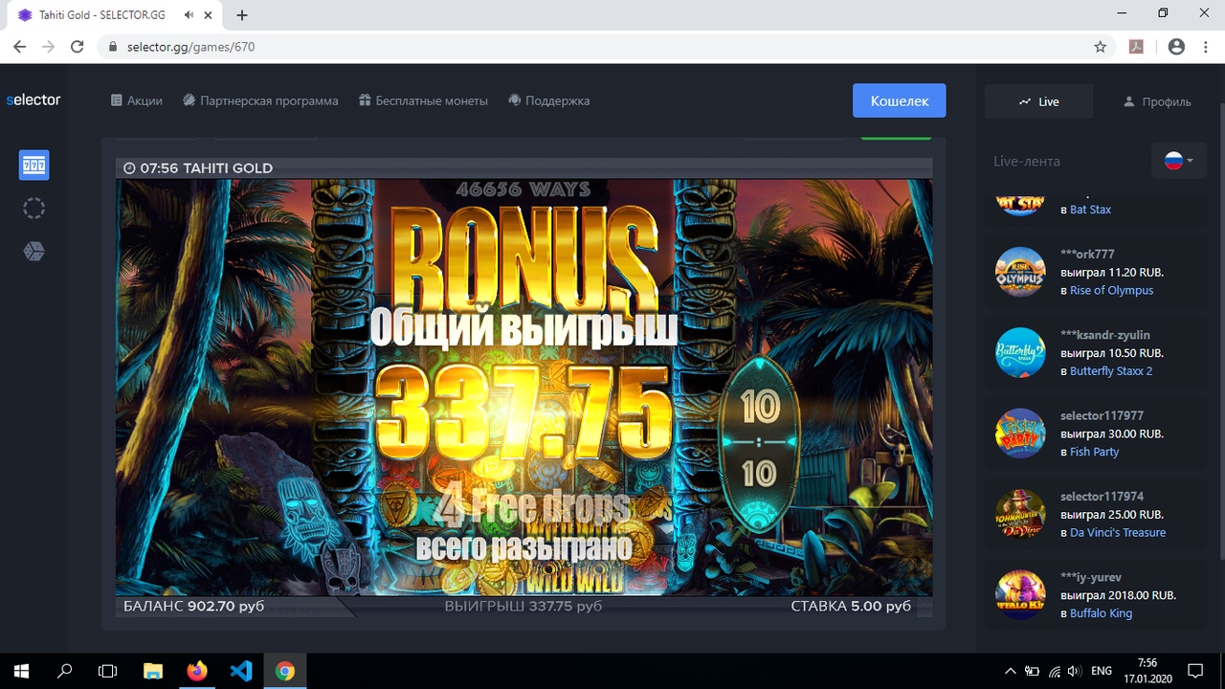Open the Chrome profile avatar icon
Image resolution: width=1225 pixels, height=689 pixels.
click(x=1176, y=46)
